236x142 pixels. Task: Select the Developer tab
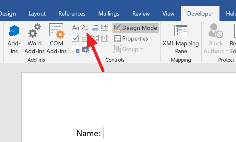click(200, 14)
